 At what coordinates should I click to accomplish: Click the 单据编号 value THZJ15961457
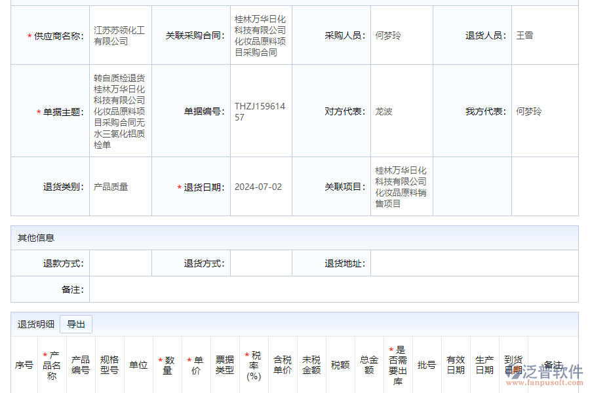click(x=260, y=111)
